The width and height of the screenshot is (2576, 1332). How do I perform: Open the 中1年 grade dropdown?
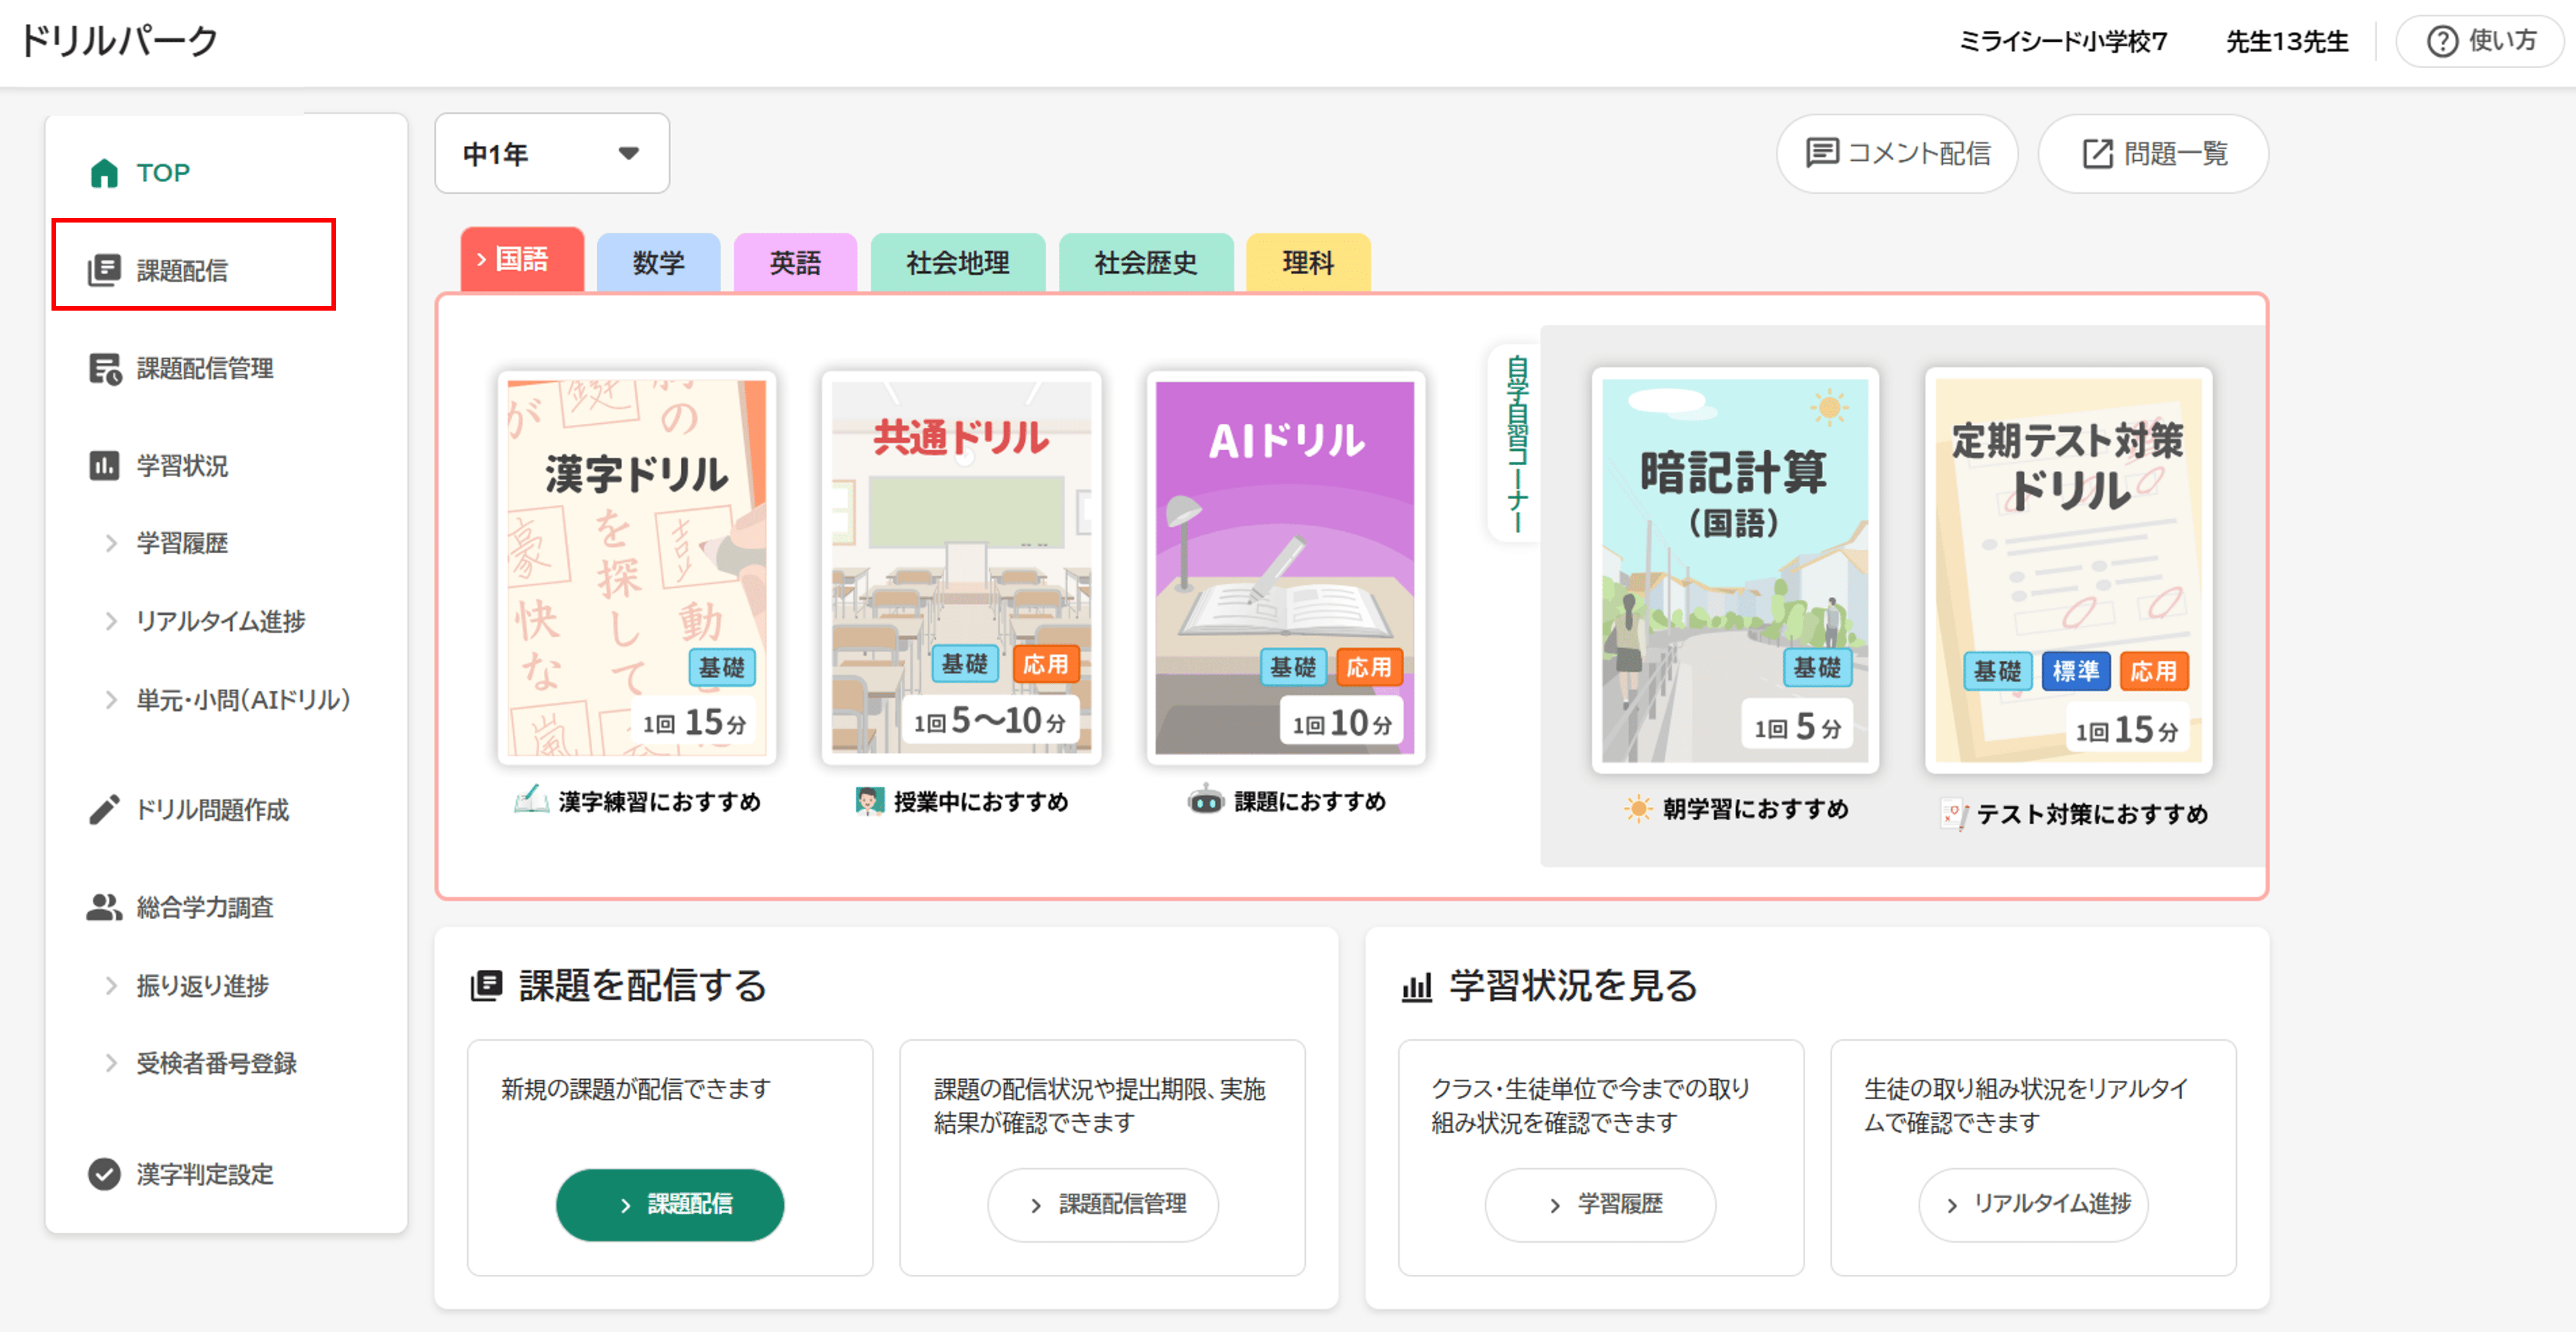tap(551, 154)
